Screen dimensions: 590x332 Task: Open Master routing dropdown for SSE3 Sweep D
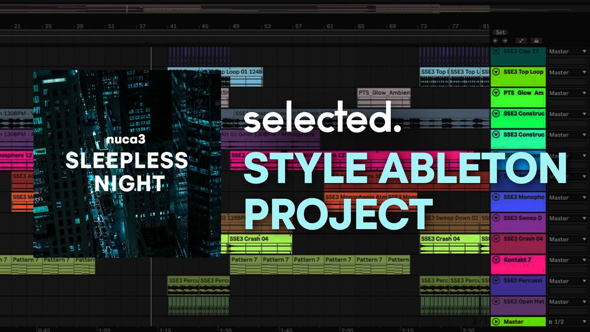(567, 218)
